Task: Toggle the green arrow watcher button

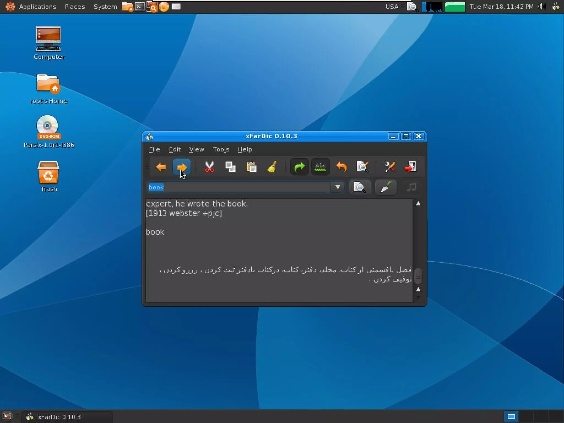Action: tap(299, 167)
